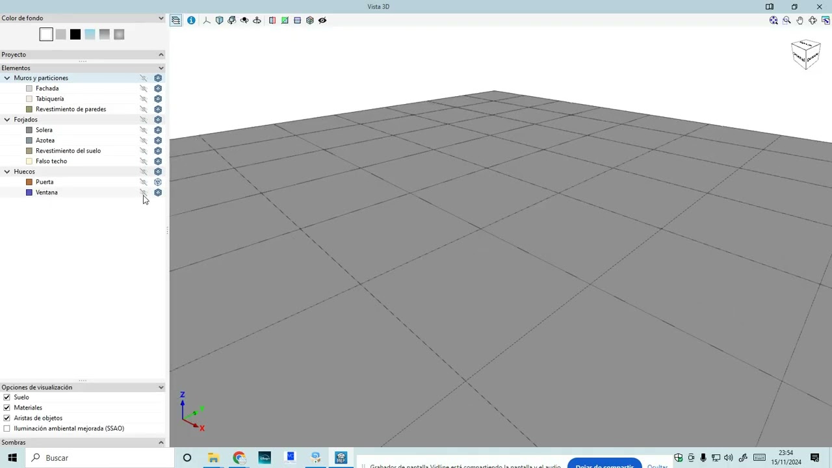Screen dimensions: 832x468
Task: Click the split panel icon in title bar
Action: (x=770, y=6)
